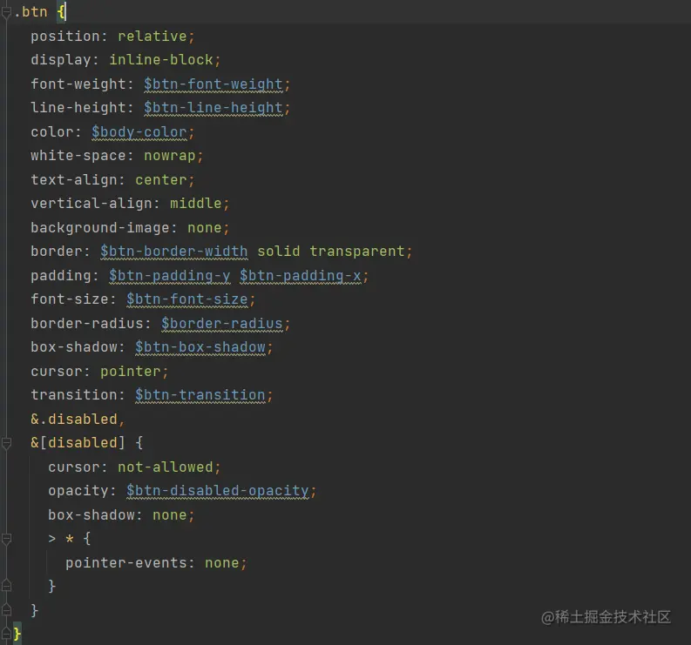Click the highlighted final closing brace
Image resolution: width=691 pixels, height=645 pixels.
[17, 634]
